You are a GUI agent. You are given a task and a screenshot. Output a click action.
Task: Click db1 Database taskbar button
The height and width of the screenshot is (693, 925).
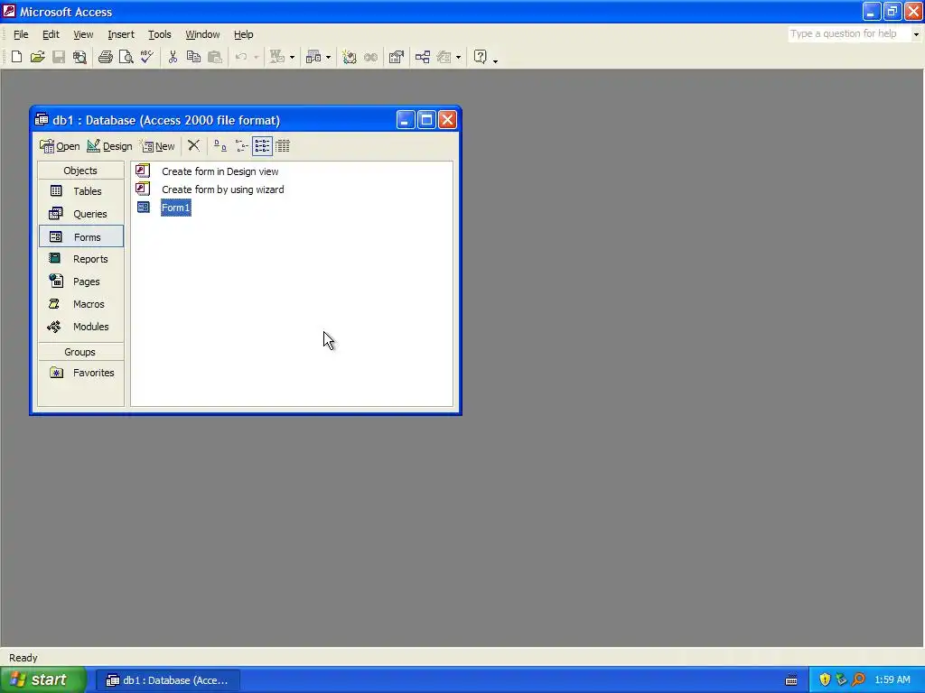click(167, 680)
